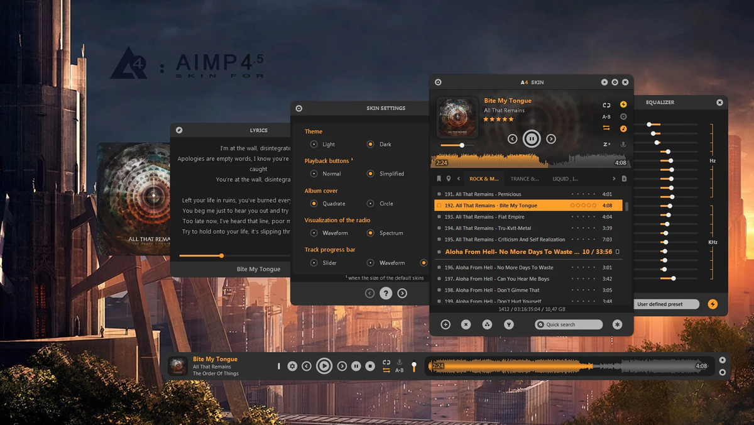Click the A·B repeat section icon in main player
Screen dimensions: 754x425
click(x=606, y=117)
